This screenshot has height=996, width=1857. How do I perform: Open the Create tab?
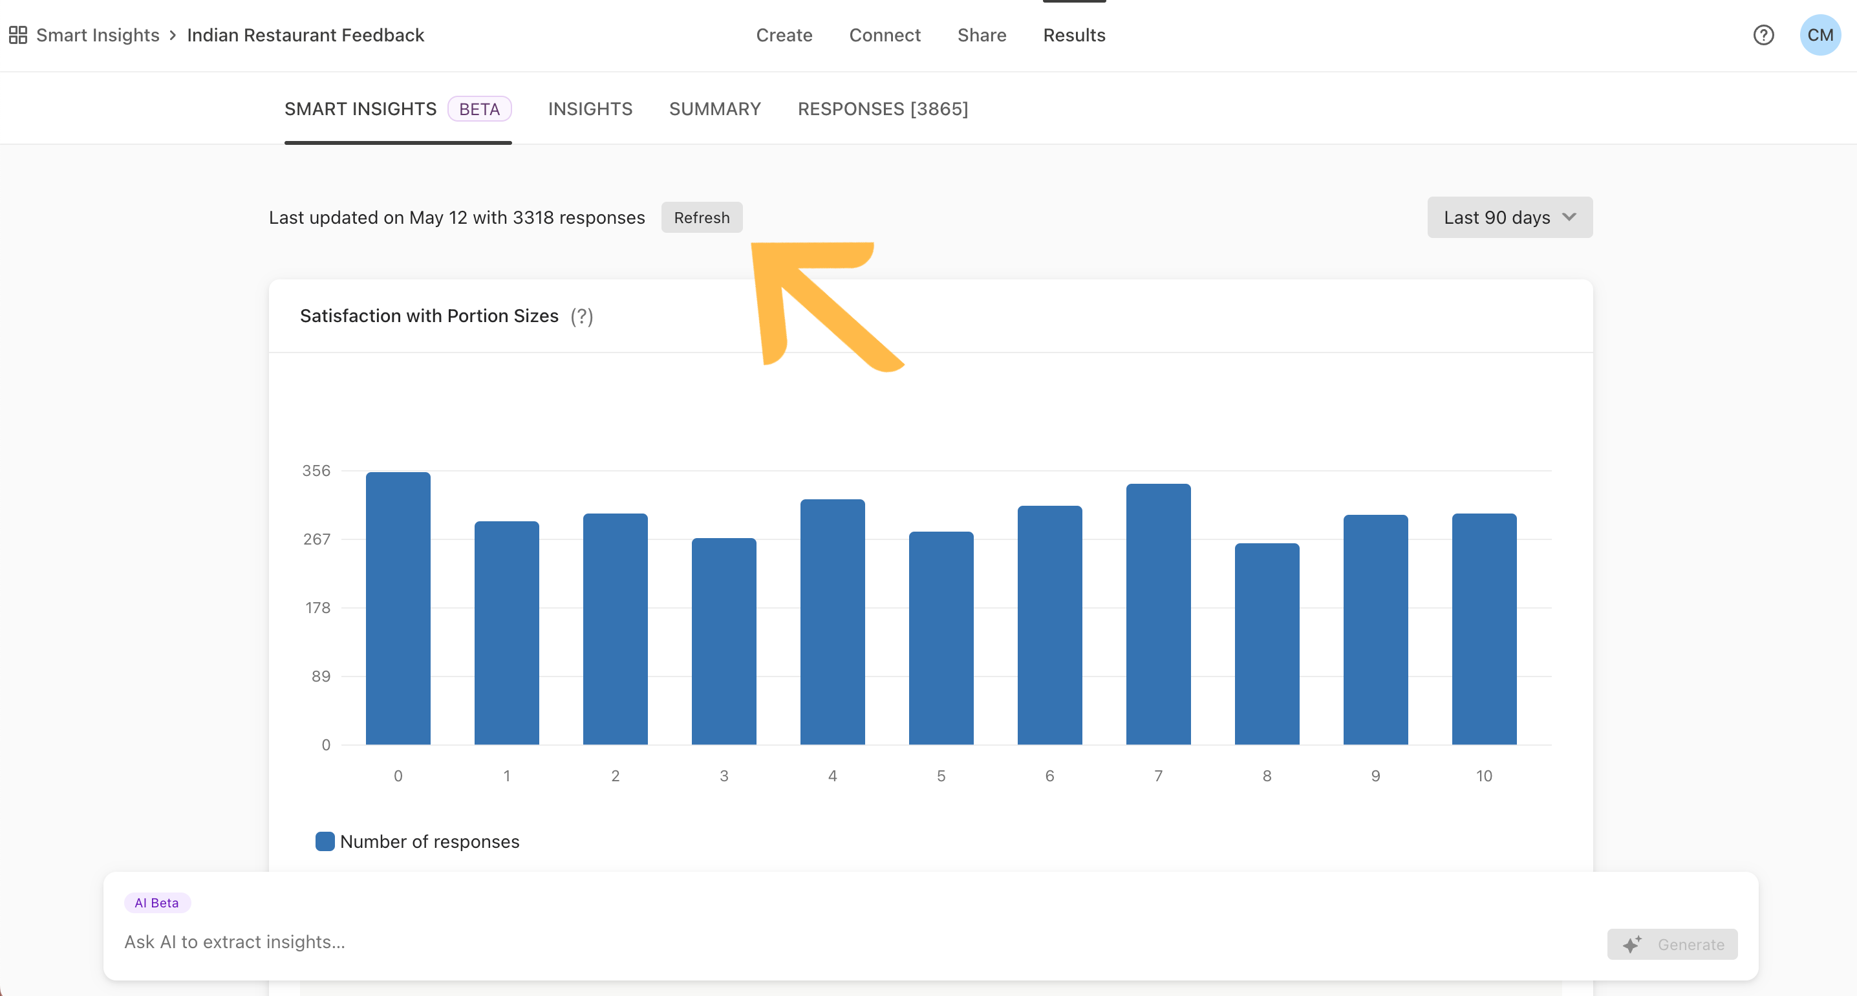point(784,36)
